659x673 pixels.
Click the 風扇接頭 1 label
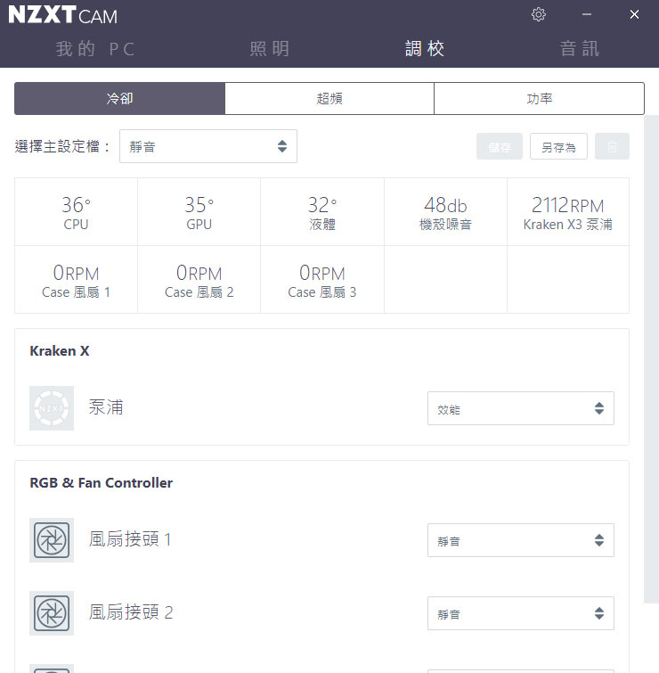(130, 539)
